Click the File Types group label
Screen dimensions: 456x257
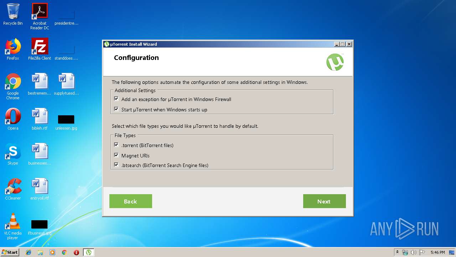(125, 136)
